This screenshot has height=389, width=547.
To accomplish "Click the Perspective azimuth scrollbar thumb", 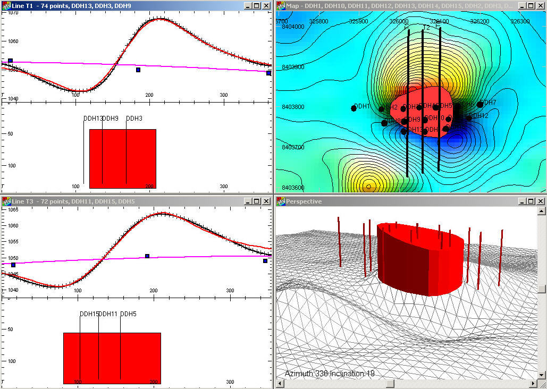I will pos(391,384).
